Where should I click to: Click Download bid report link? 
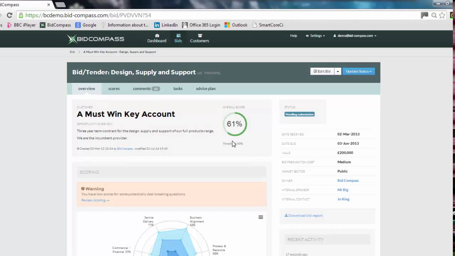coord(304,215)
